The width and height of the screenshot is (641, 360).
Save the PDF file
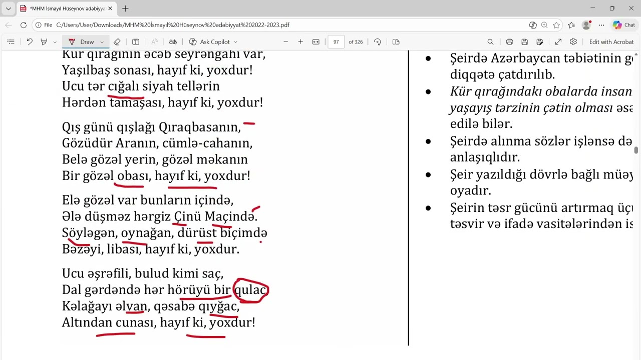[x=524, y=42]
